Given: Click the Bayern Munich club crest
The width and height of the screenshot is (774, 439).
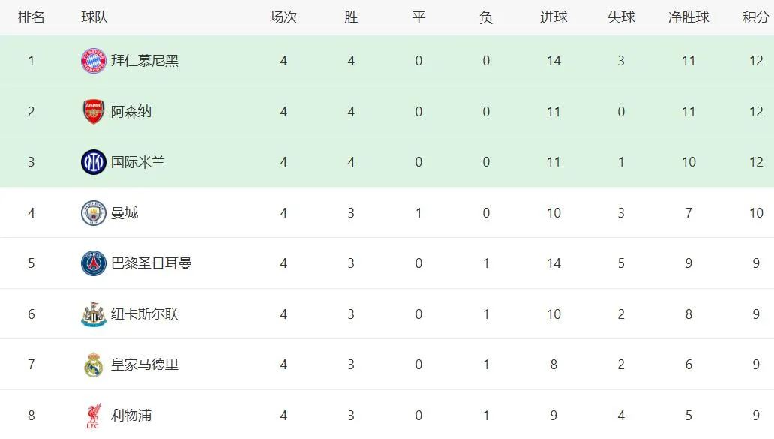Looking at the screenshot, I should tap(94, 61).
